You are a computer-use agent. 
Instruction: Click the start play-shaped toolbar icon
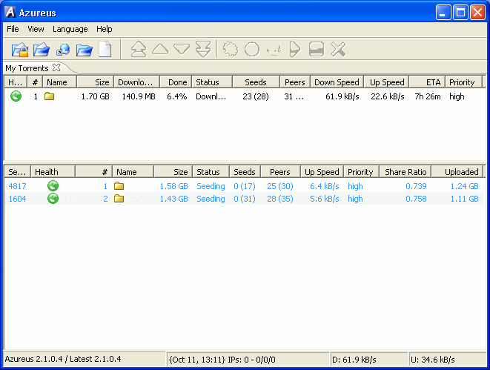click(295, 50)
